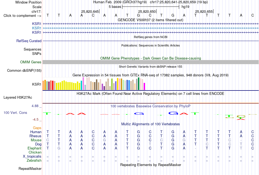Click the RefSeq Curated track label
The image size is (259, 175).
pos(29,41)
